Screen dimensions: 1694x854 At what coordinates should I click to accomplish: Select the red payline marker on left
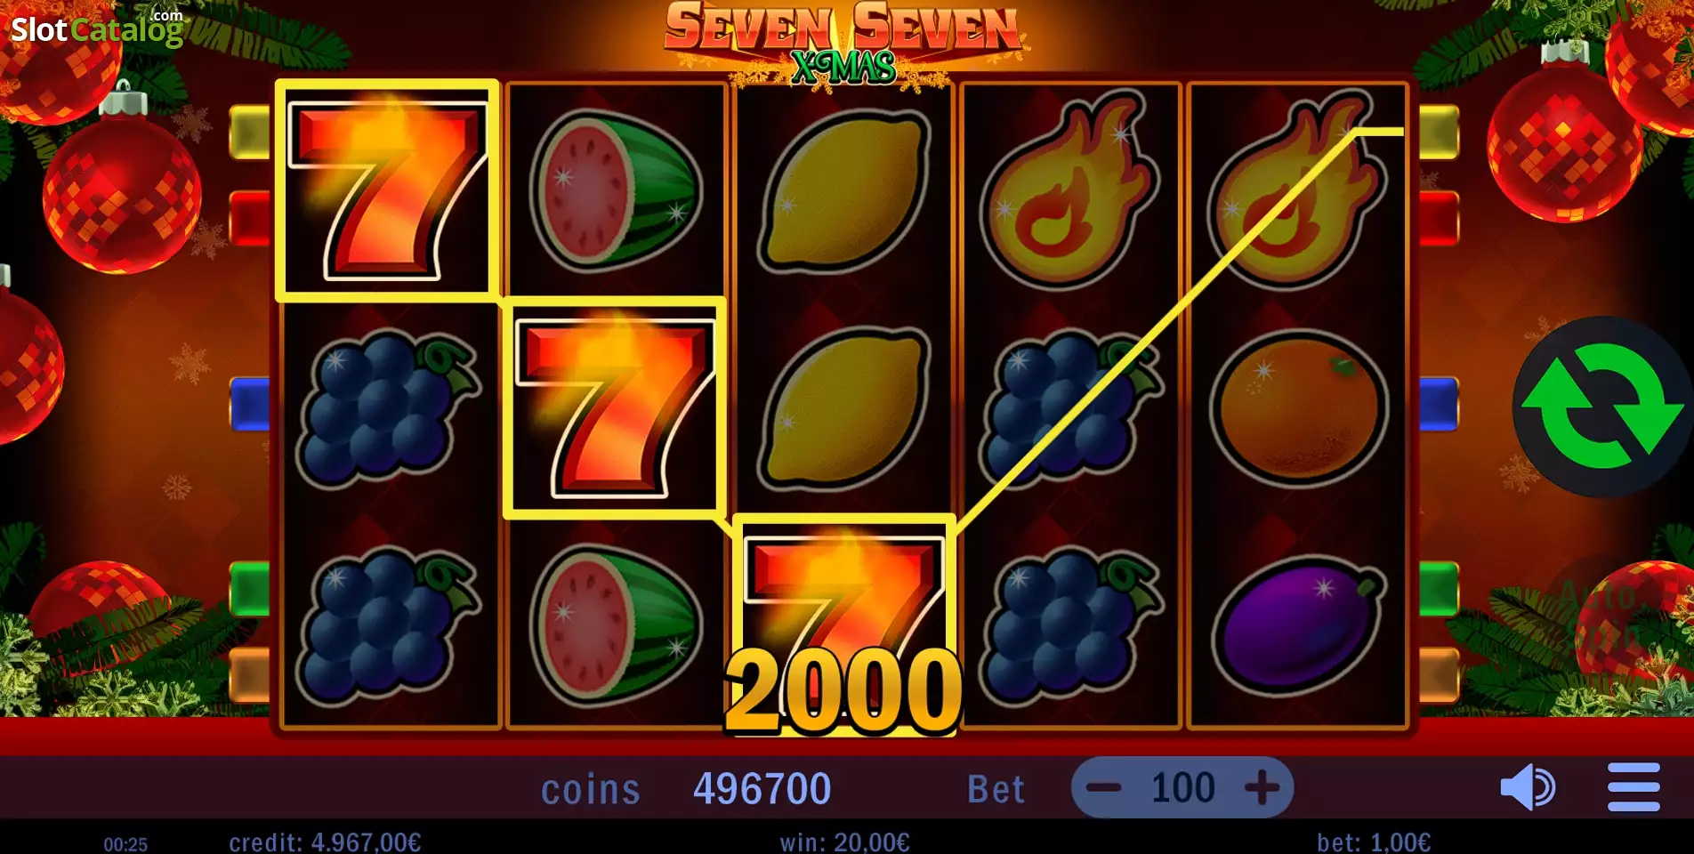coord(249,218)
